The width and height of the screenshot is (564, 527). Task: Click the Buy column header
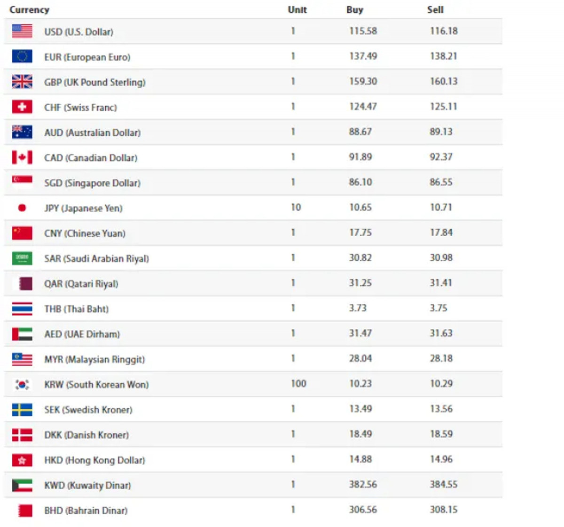tap(355, 10)
